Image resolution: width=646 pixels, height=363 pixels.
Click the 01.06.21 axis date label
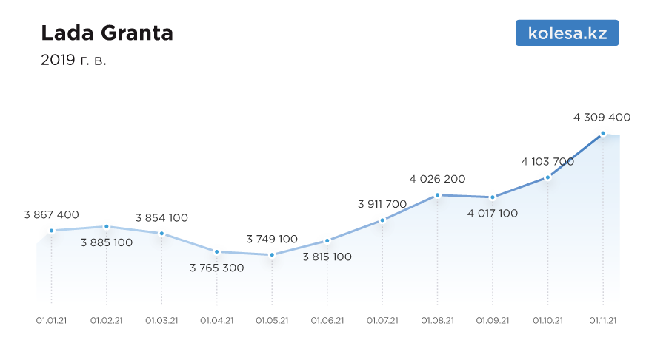327,321
